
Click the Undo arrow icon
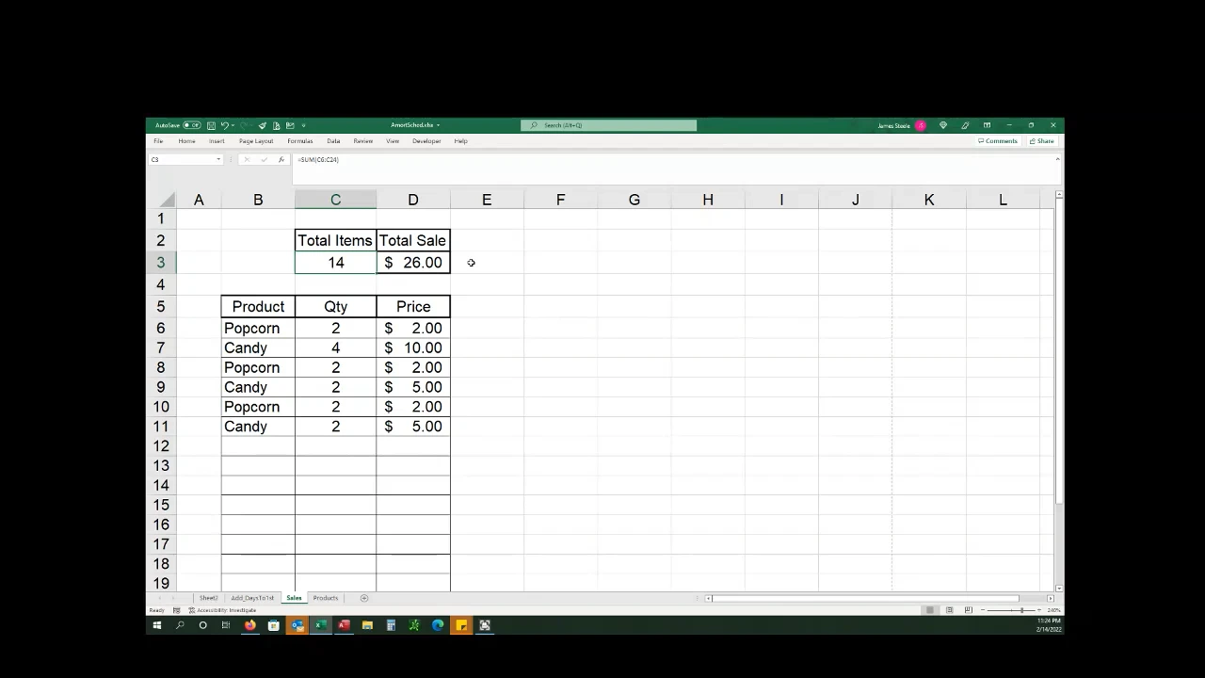(225, 125)
